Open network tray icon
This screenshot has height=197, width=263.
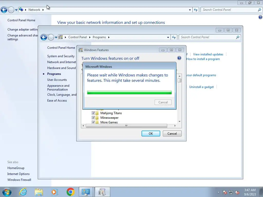click(231, 192)
